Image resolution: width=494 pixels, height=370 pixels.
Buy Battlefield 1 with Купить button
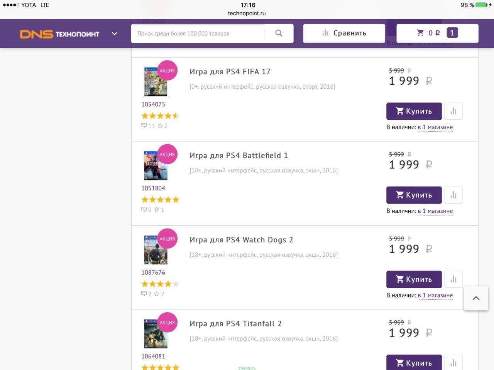point(414,195)
